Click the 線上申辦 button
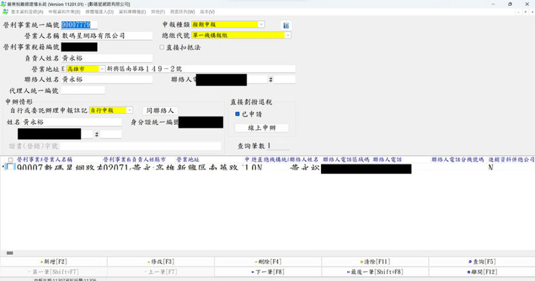Viewport: 535px width, 281px height. (x=262, y=128)
